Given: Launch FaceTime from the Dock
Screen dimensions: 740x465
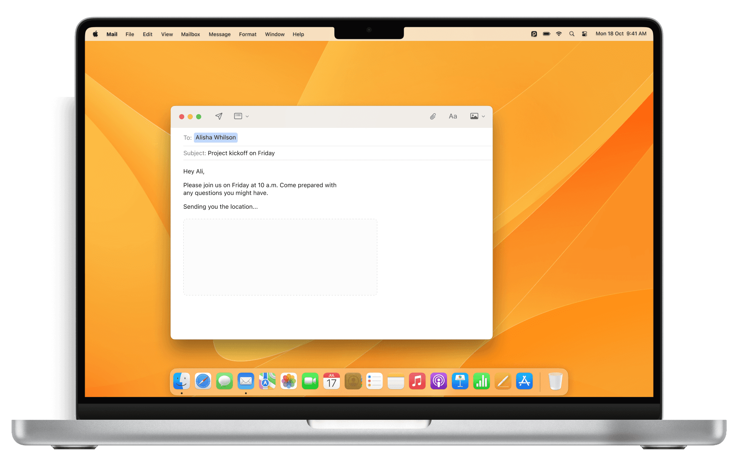Looking at the screenshot, I should click(310, 381).
